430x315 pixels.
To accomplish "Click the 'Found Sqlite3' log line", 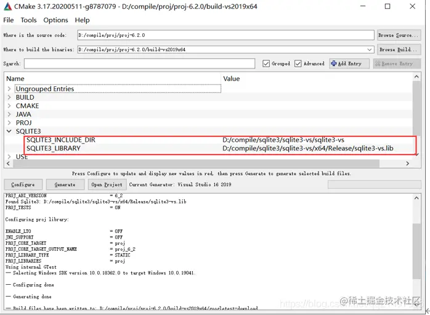I will pyautogui.click(x=96, y=202).
